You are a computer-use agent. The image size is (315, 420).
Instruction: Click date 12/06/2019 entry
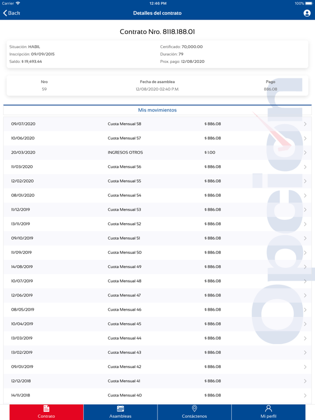[x=22, y=295]
